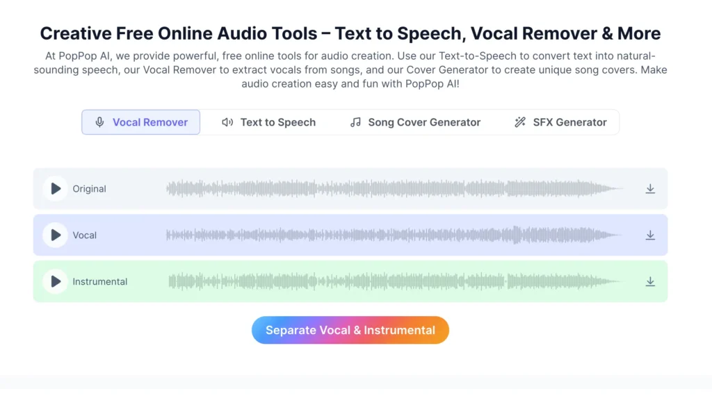The height and width of the screenshot is (398, 712).
Task: Click Separate Vocal & Instrumental button
Action: pyautogui.click(x=350, y=330)
